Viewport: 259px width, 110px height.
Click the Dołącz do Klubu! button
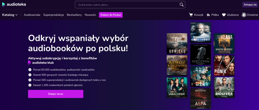111,15
